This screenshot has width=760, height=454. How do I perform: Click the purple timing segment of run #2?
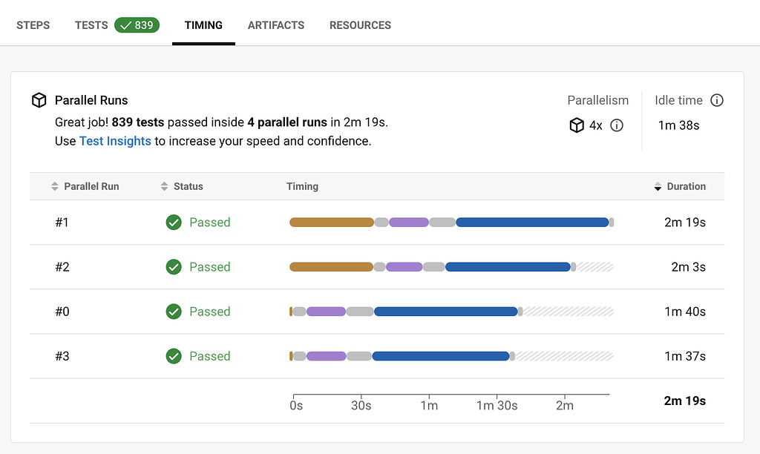coord(404,266)
